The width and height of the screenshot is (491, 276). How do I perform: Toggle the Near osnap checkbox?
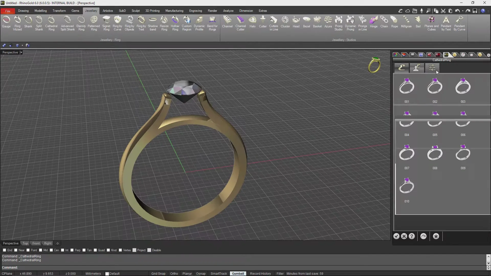(16, 250)
